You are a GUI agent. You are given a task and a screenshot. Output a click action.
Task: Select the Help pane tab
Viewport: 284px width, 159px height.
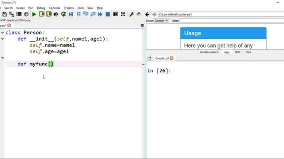227,52
